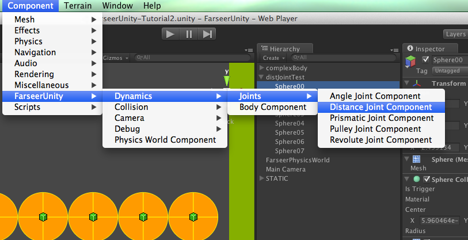This screenshot has height=240, width=468.
Task: Click the Sphere Collider green sphere icon
Action: tap(417, 179)
